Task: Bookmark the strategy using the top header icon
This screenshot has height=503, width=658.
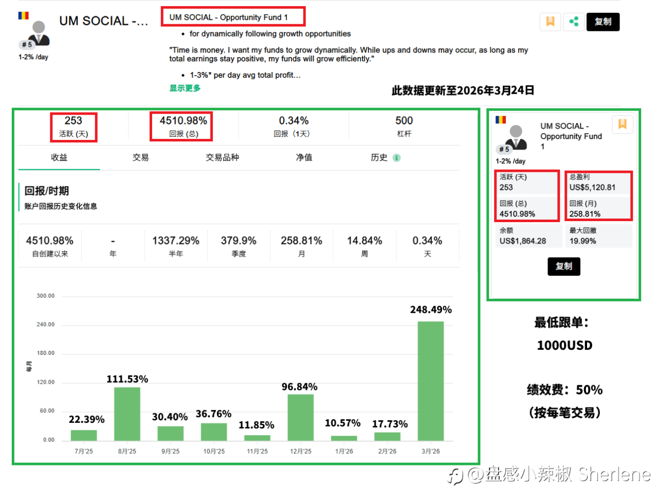Action: click(x=550, y=22)
